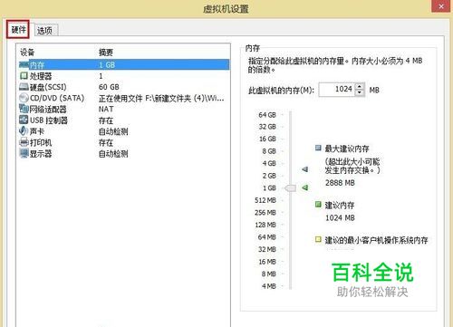Click the green recommended memory marker

[305, 188]
